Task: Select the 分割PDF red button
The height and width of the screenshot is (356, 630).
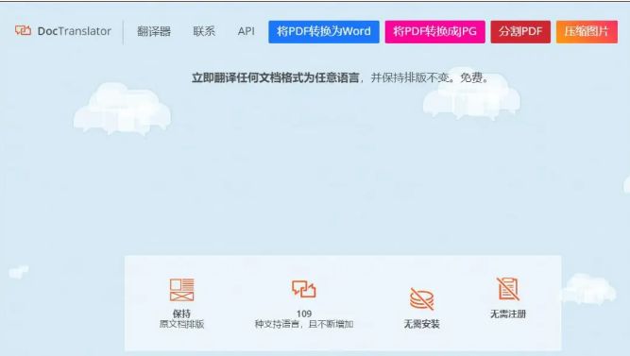Action: [x=520, y=32]
